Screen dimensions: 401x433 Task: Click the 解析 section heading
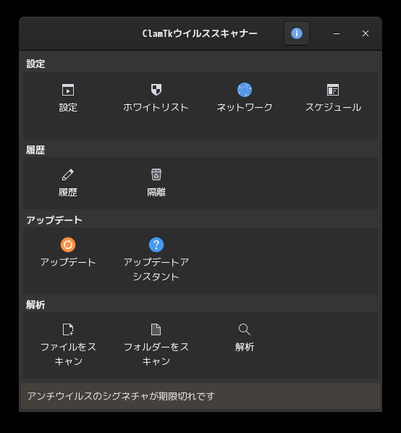pyautogui.click(x=35, y=305)
